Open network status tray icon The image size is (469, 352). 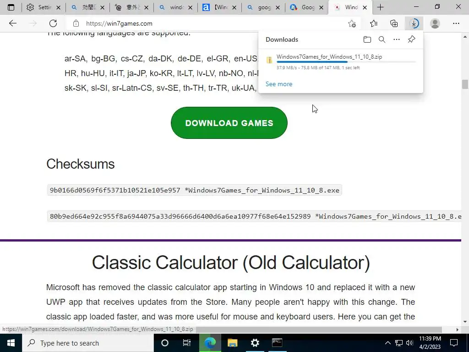pos(399,343)
